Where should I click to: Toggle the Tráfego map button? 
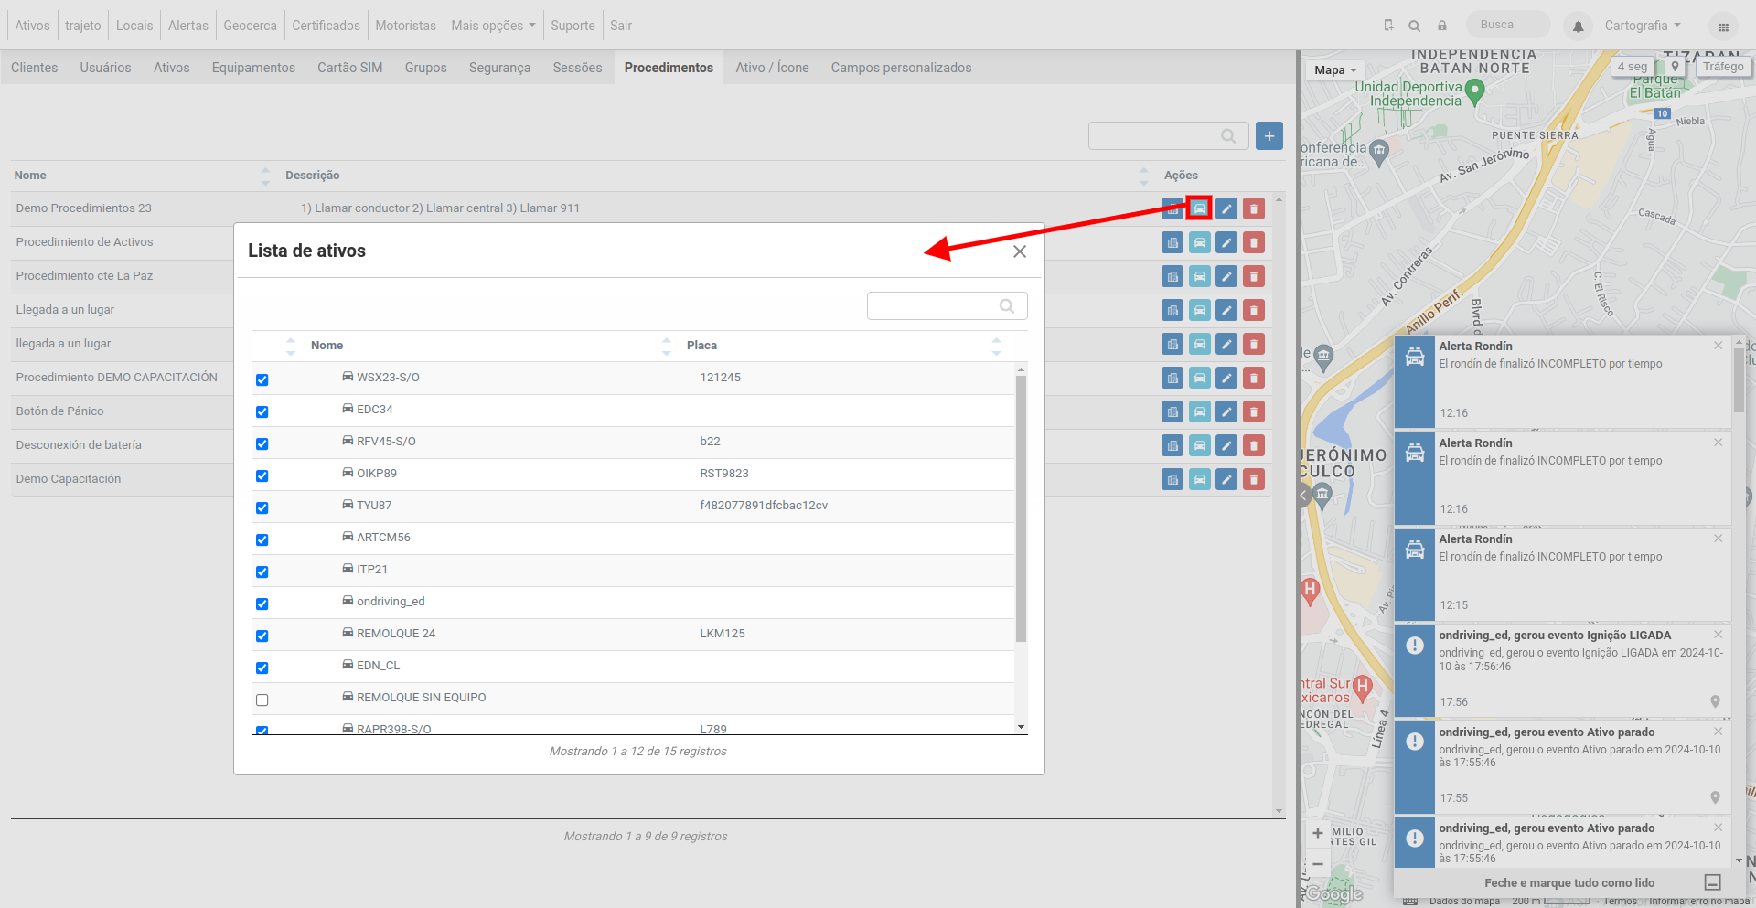1723,67
